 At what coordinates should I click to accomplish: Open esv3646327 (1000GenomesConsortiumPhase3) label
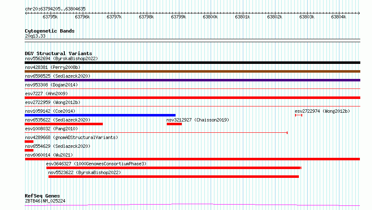tap(96, 164)
